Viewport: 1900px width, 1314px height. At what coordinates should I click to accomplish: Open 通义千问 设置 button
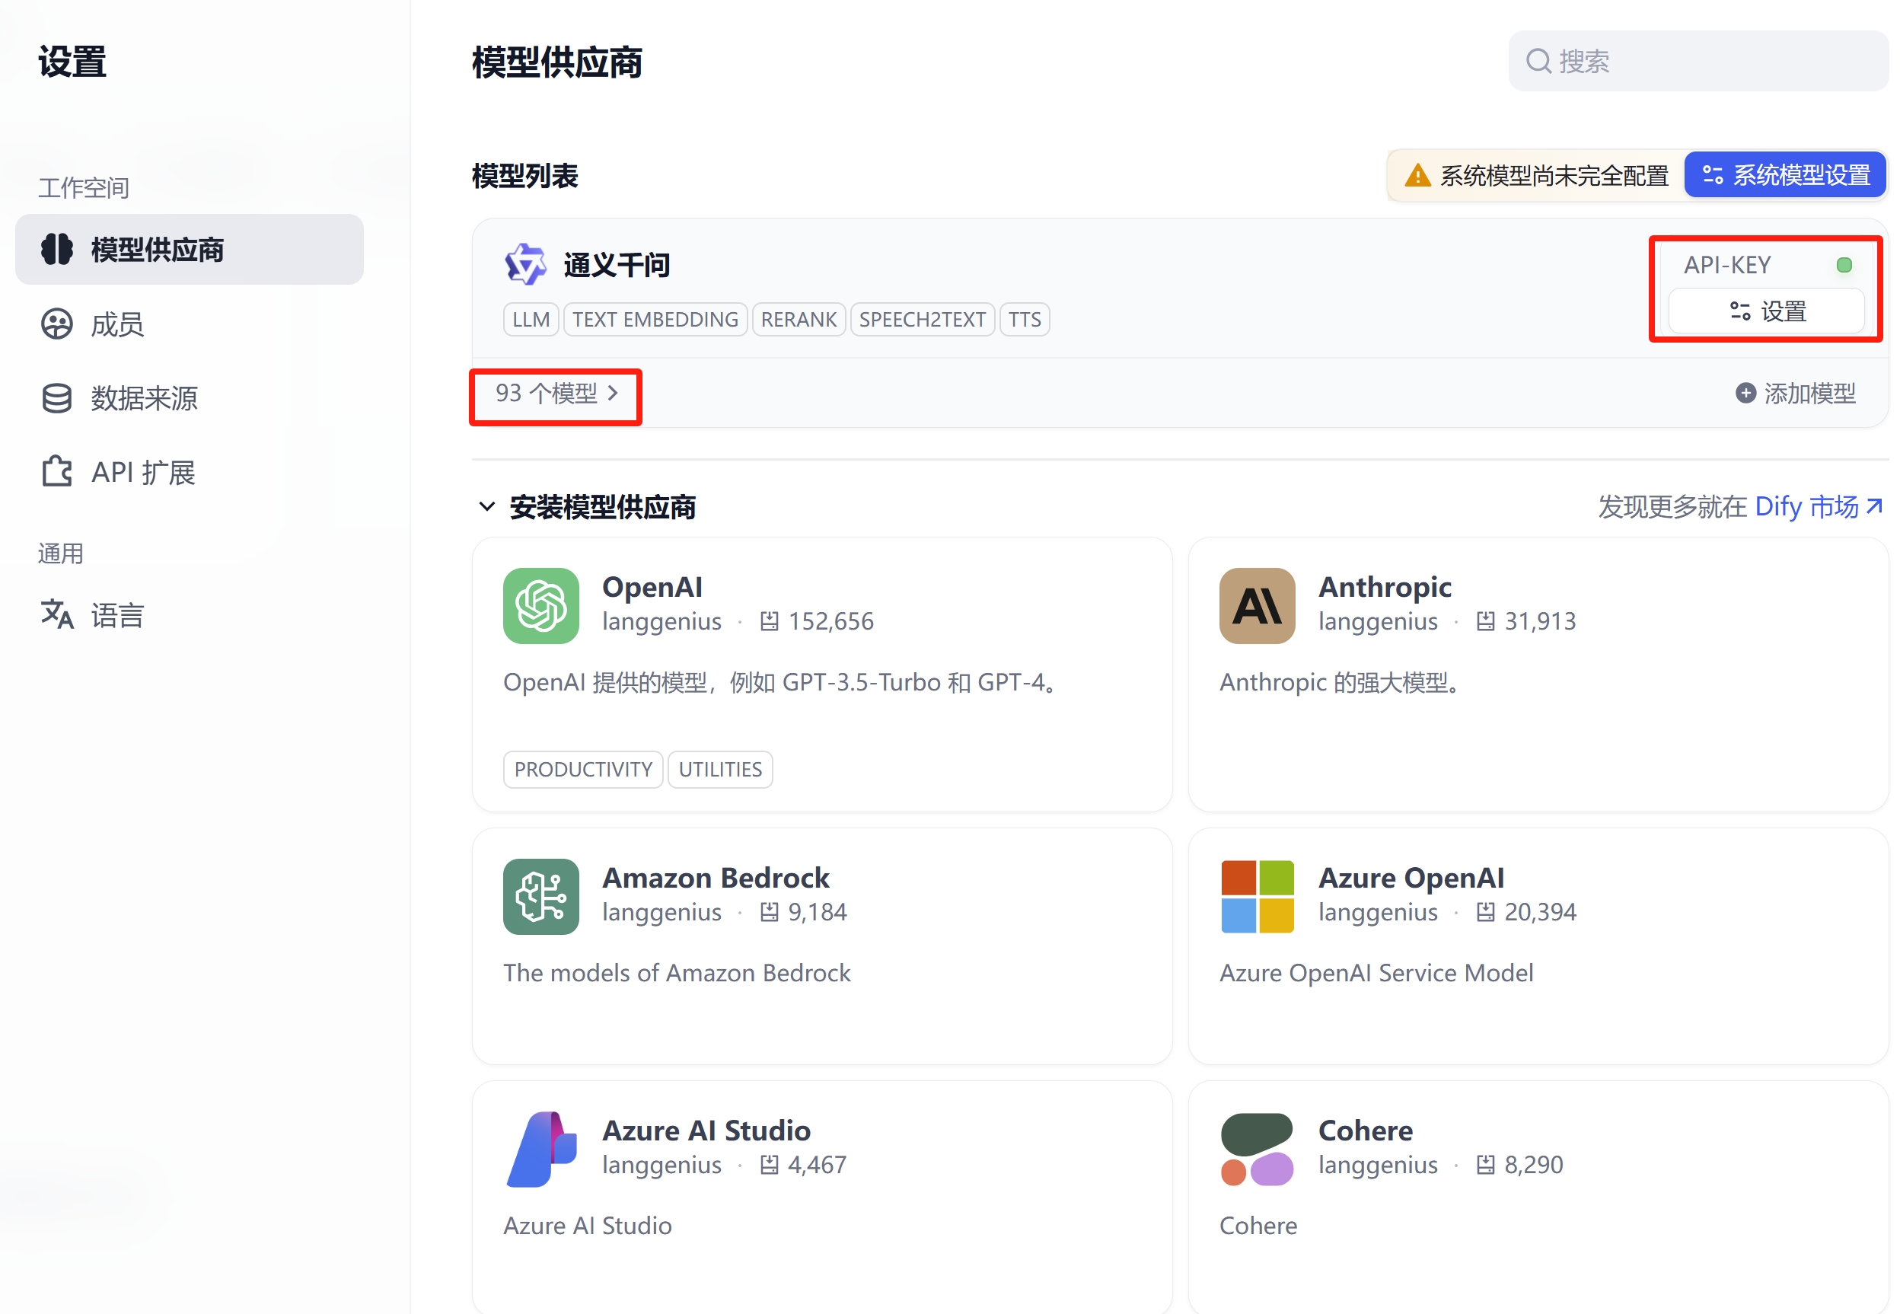1767,311
